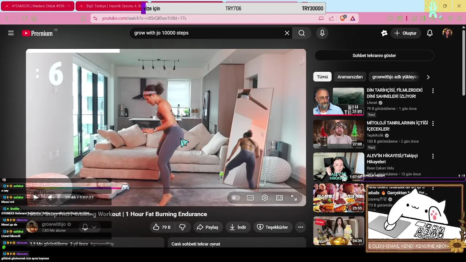Start voice search with the microphone
The height and width of the screenshot is (262, 466).
coord(322,33)
